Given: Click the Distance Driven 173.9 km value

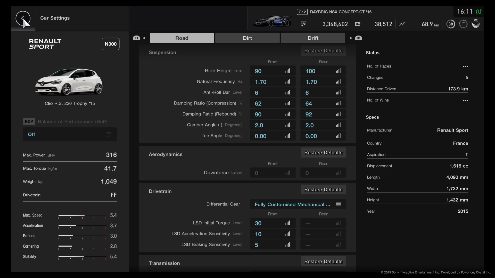Looking at the screenshot, I should tap(458, 89).
